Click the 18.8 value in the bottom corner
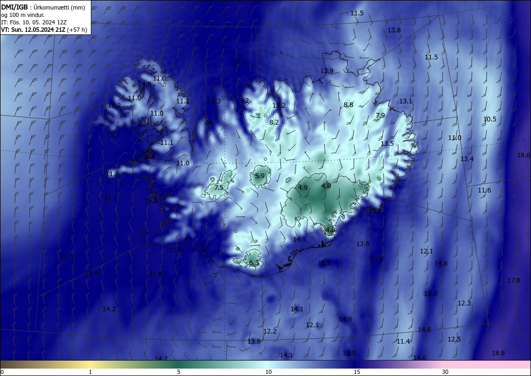 498,353
